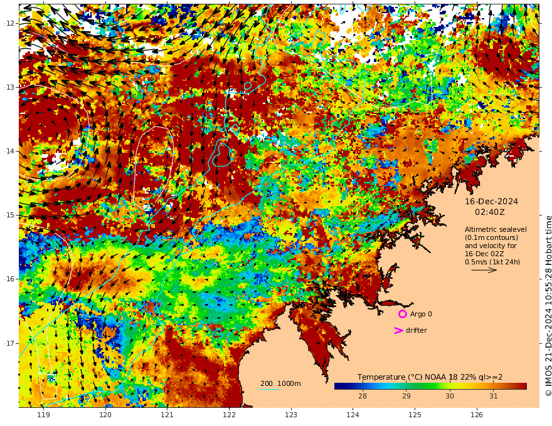552x426 pixels.
Task: Click longitude axis label 126
Action: [x=477, y=415]
